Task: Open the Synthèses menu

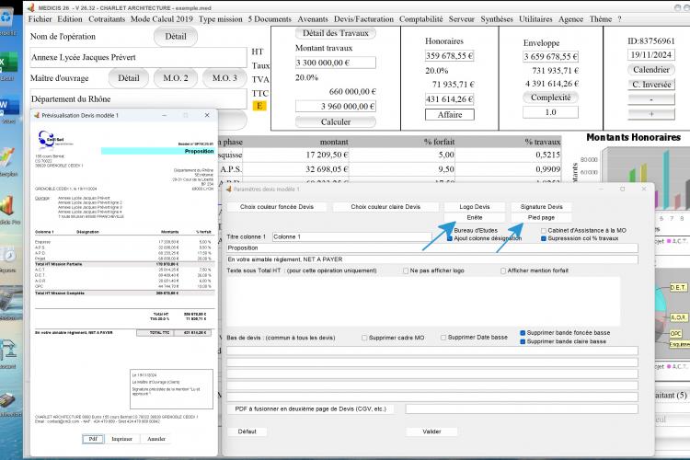Action: click(x=497, y=19)
